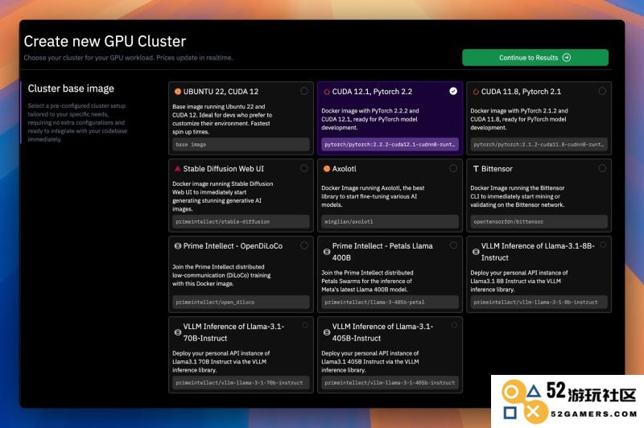
Task: Click the icon beside Llama-3.1-405B-Instruct
Action: tap(327, 332)
